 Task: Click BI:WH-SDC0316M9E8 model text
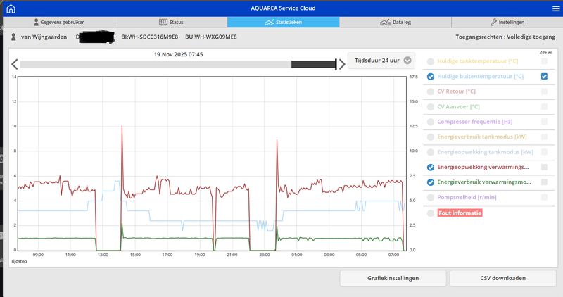click(149, 37)
